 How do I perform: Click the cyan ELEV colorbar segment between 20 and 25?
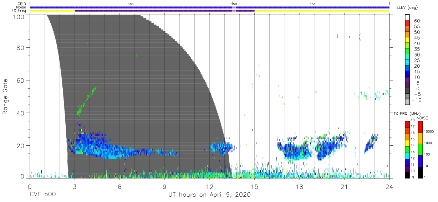coord(407,63)
